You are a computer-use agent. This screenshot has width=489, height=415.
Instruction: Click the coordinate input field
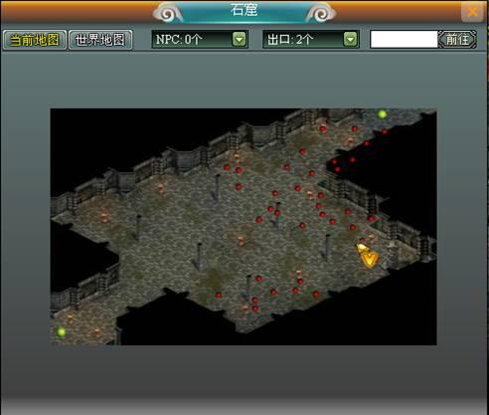(x=405, y=40)
